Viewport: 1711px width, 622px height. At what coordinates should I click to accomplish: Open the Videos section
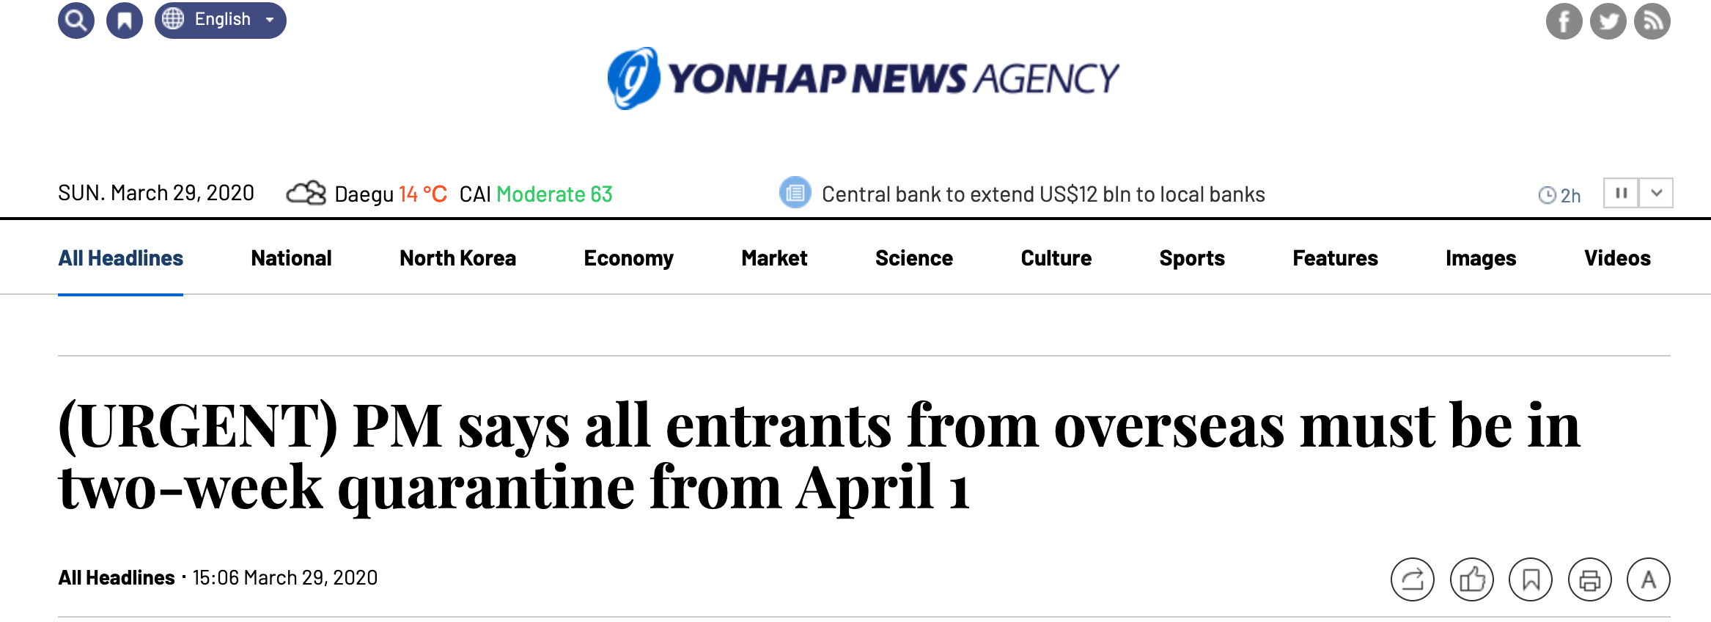(1617, 258)
